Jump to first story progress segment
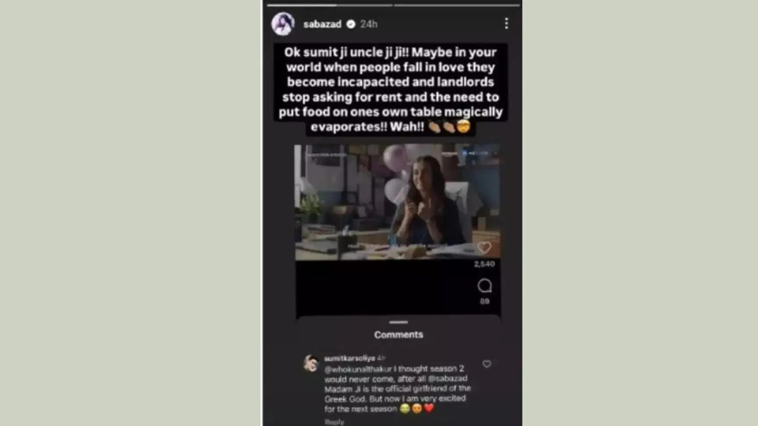Image resolution: width=758 pixels, height=426 pixels. (x=330, y=5)
